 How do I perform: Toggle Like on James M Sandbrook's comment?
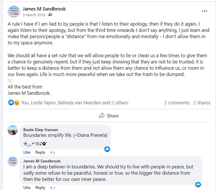(27, 187)
